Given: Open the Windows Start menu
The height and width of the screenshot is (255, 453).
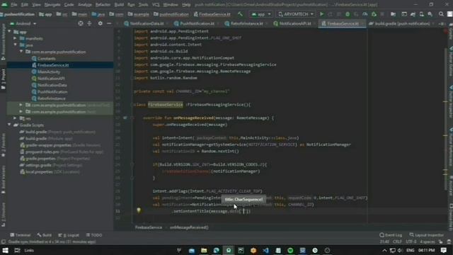Looking at the screenshot, I should [x=5, y=250].
